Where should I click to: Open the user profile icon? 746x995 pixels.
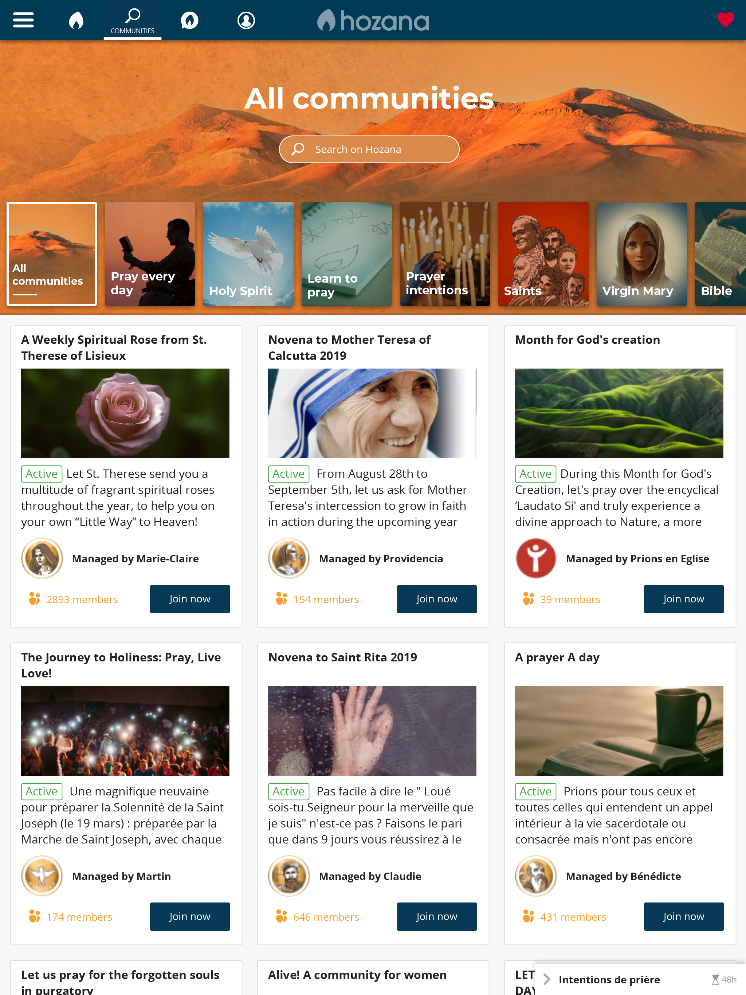246,20
